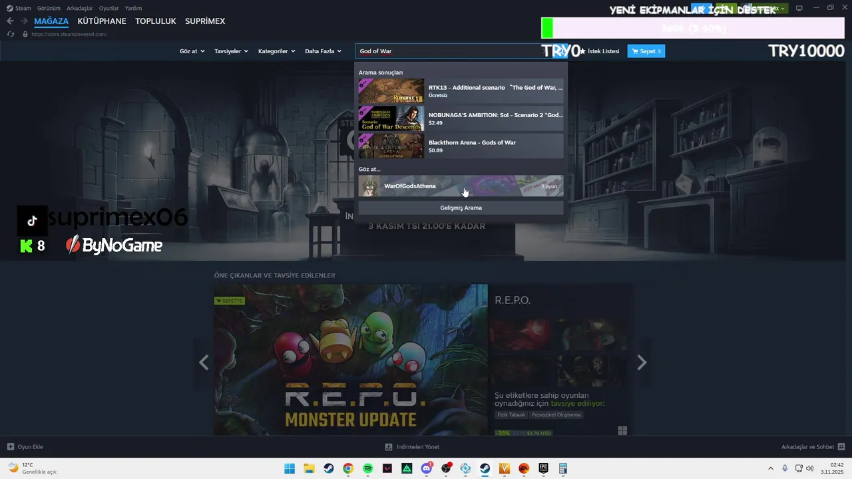
Task: Click the store URL address text
Action: (69, 34)
